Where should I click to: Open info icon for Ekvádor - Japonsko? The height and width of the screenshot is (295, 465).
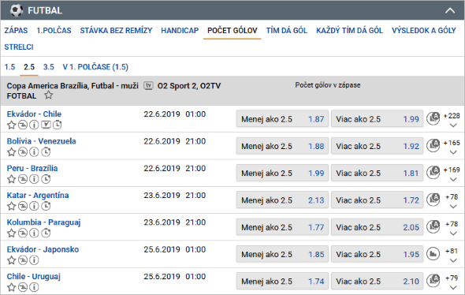click(x=34, y=260)
